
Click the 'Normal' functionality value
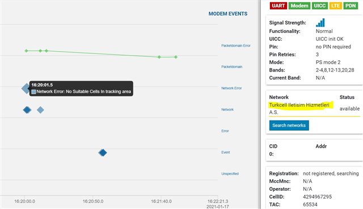pyautogui.click(x=324, y=31)
